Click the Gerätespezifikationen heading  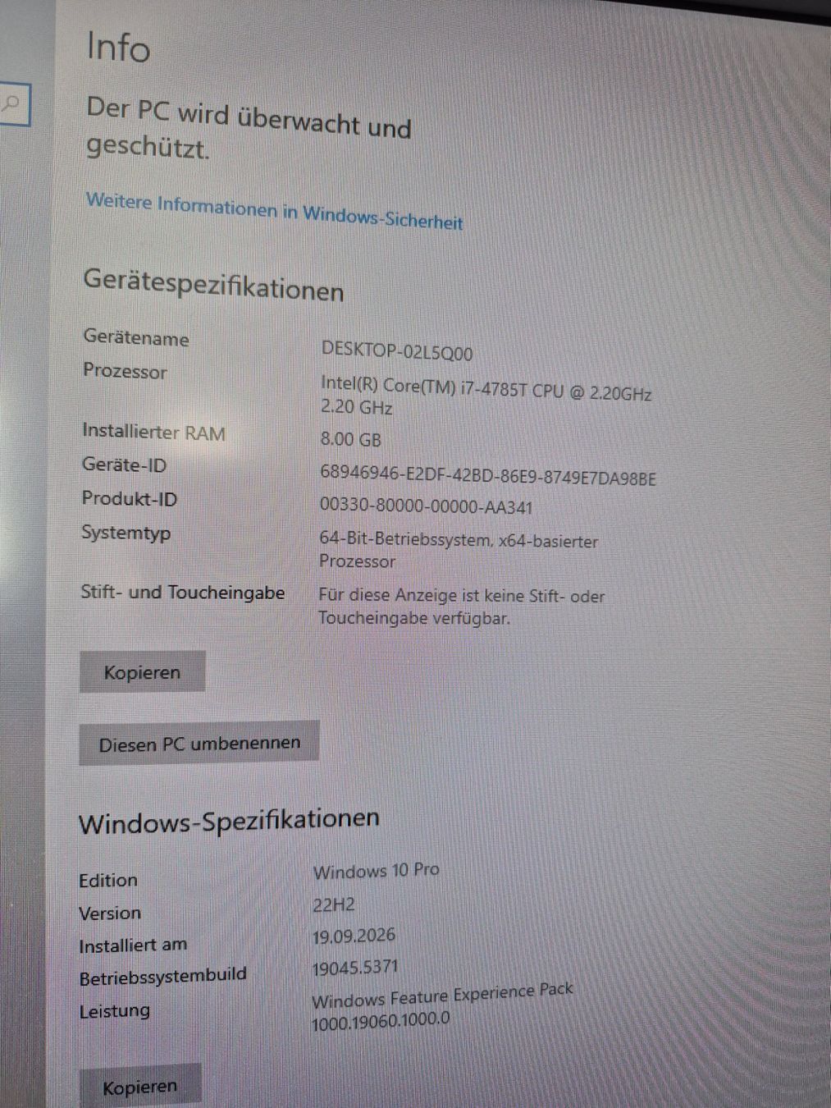213,284
